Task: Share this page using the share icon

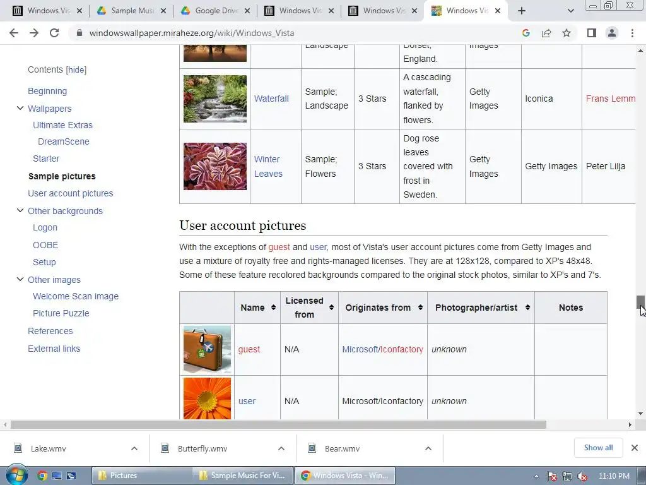Action: click(x=546, y=33)
